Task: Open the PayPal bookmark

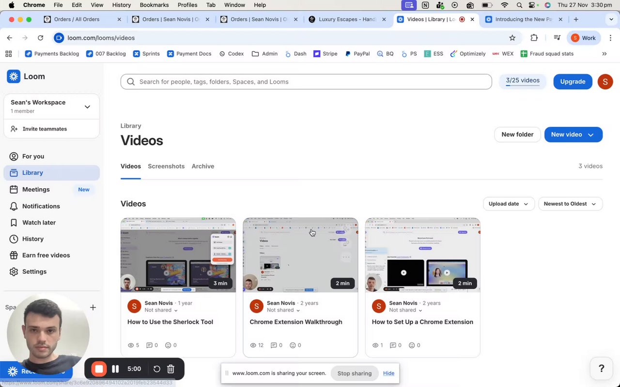Action: click(x=357, y=54)
